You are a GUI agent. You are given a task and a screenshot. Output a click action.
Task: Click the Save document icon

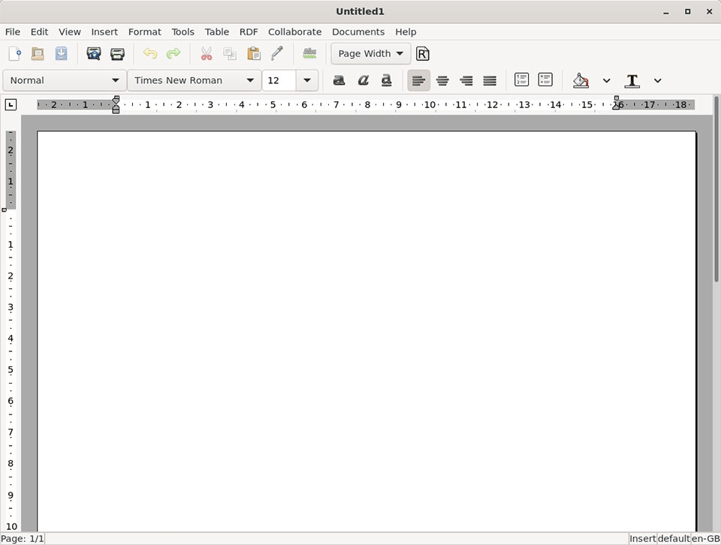click(61, 53)
